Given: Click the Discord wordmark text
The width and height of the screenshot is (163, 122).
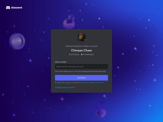Looking at the screenshot, I should pyautogui.click(x=17, y=8).
